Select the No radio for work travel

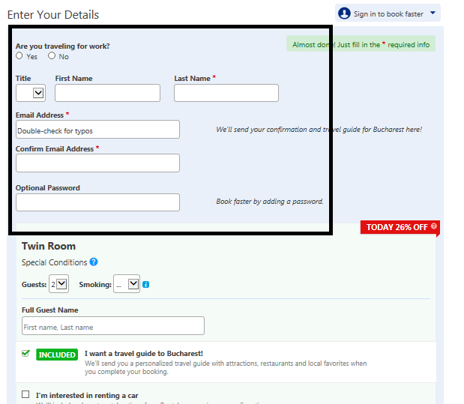tap(52, 55)
